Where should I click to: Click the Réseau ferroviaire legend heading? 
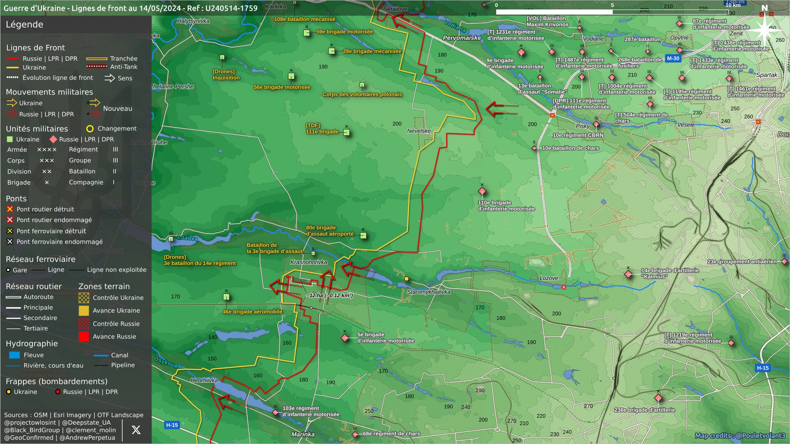point(41,259)
